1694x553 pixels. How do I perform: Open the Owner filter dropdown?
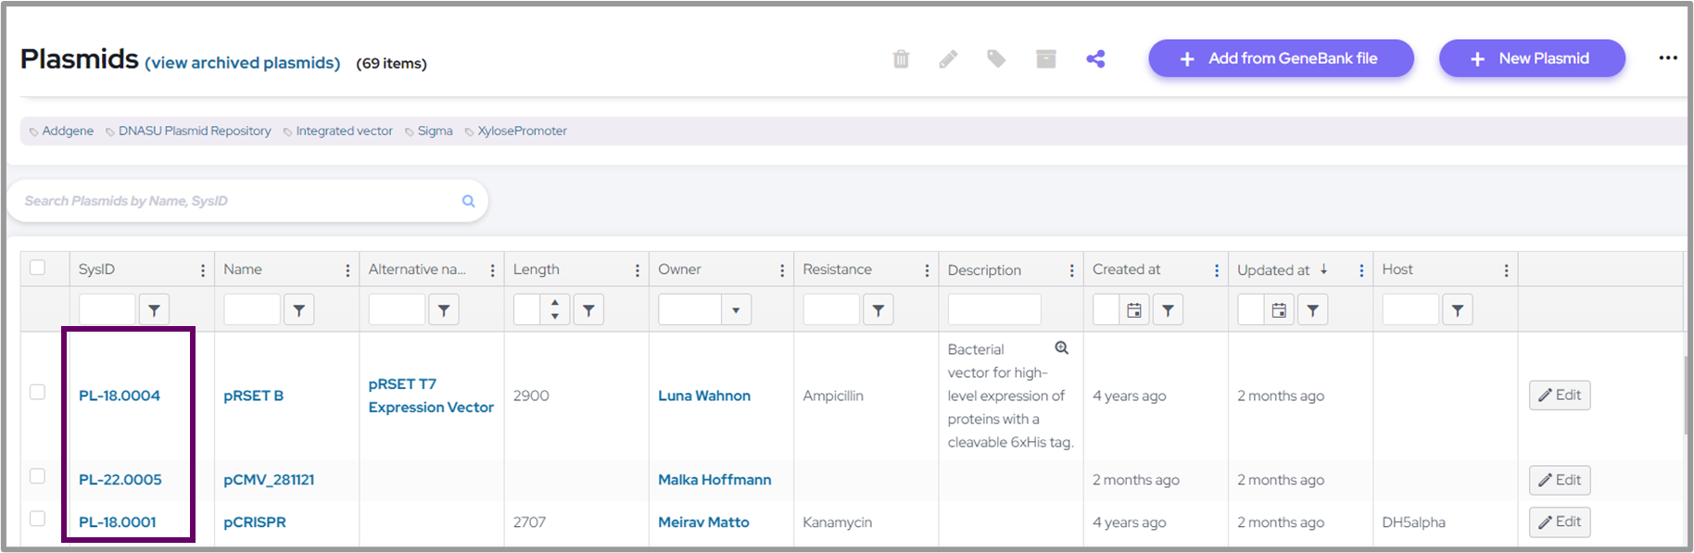[736, 310]
